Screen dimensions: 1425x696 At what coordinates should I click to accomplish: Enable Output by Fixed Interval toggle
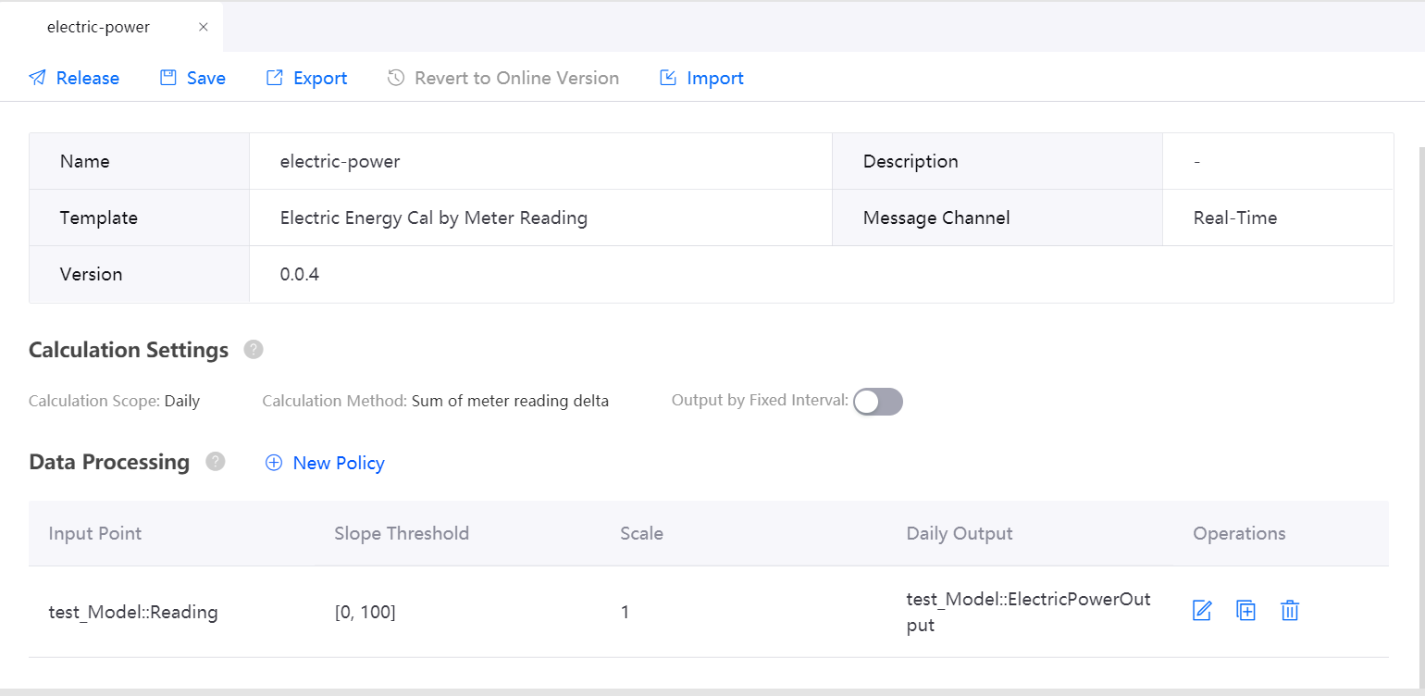pos(877,402)
